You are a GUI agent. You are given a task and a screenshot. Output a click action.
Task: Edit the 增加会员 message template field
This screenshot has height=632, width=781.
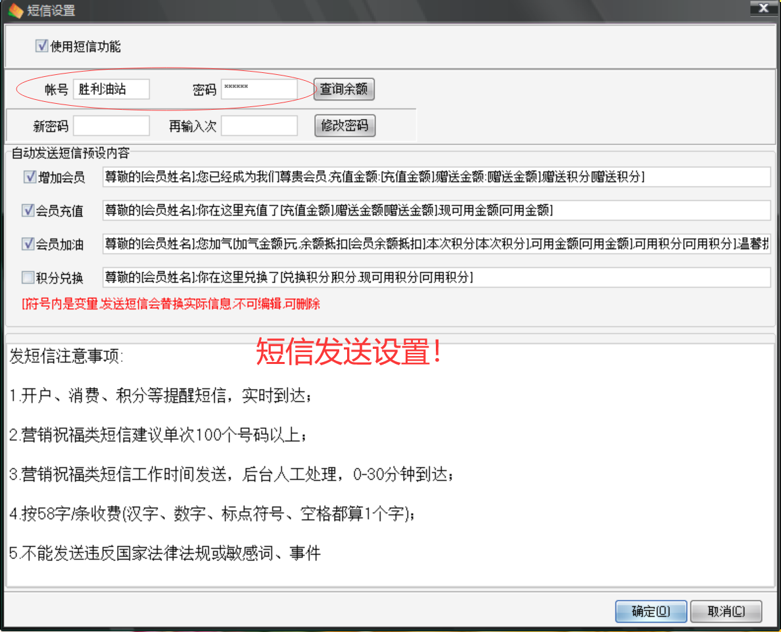(x=437, y=177)
